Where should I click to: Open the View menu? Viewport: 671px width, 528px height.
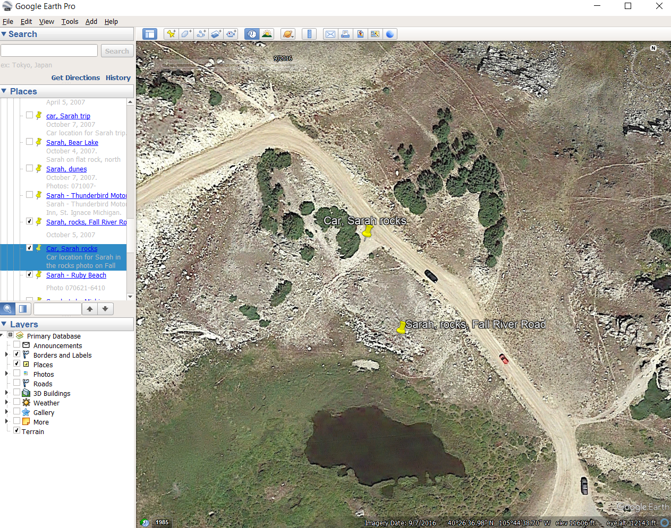(x=47, y=22)
